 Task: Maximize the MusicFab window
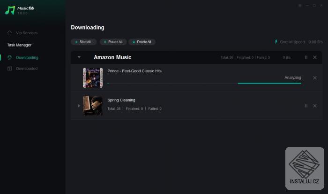pos(314,6)
